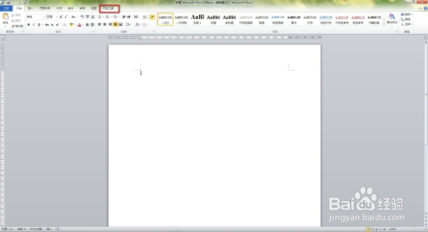Viewport: 428px width, 232px height.
Task: Open the Select (选择) dropdown
Action: [407, 24]
